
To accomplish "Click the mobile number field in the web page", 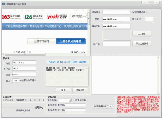I will pos(49,52).
